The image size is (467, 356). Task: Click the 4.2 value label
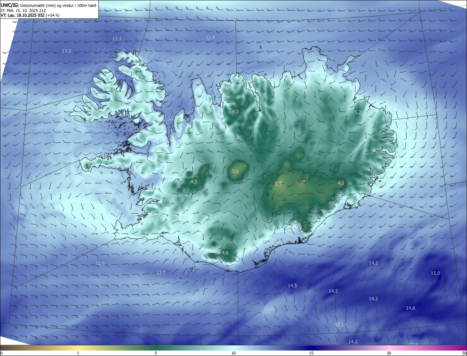coord(341,183)
